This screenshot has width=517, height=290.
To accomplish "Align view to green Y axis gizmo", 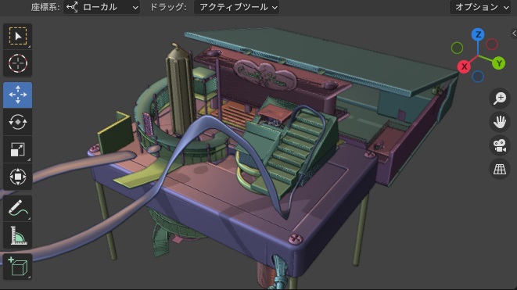I will [499, 63].
